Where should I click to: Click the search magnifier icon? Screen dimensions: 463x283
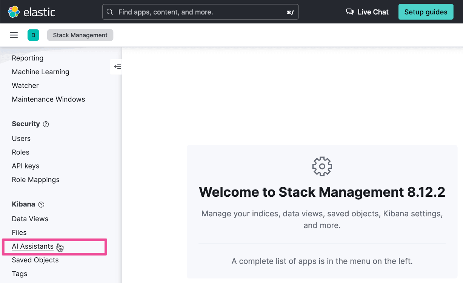[110, 12]
